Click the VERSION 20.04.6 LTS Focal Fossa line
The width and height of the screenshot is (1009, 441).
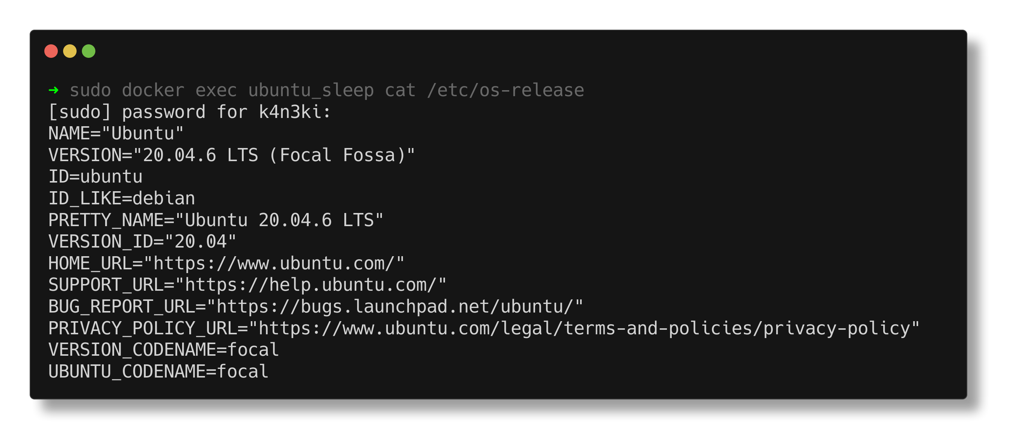[232, 155]
